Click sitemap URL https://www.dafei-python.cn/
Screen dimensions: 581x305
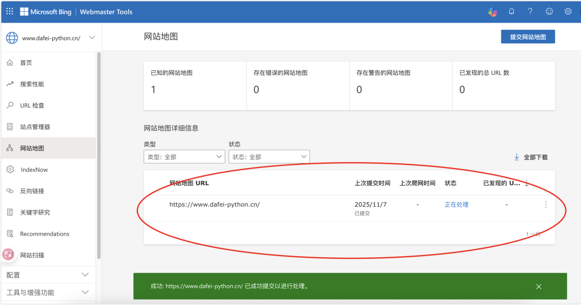pyautogui.click(x=215, y=205)
